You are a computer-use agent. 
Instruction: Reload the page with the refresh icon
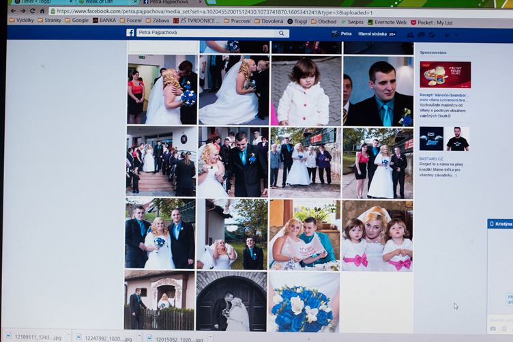coord(32,11)
